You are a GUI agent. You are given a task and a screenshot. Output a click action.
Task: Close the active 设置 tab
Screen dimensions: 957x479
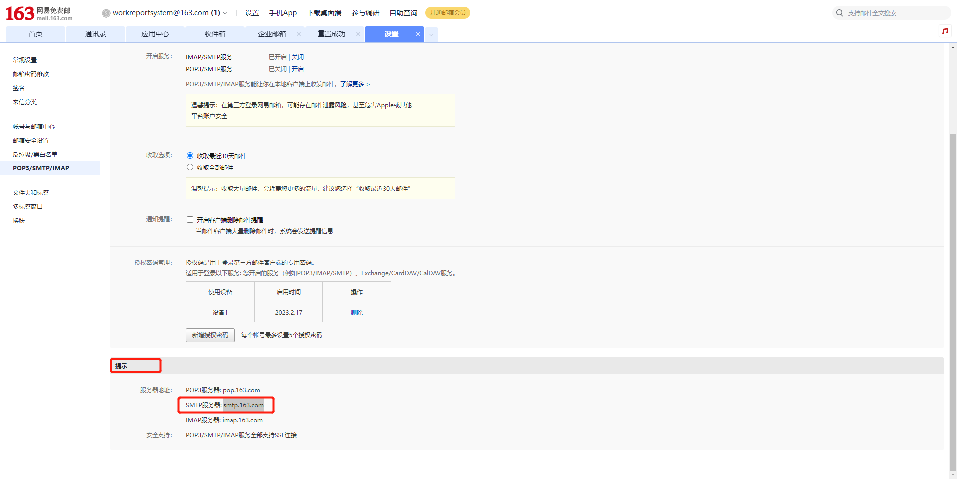(418, 34)
